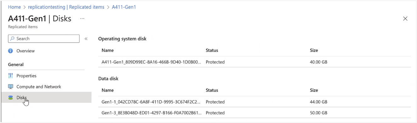Screen dimensions: 417x123
Task: Select the Properties bars icon
Action: (x=11, y=76)
